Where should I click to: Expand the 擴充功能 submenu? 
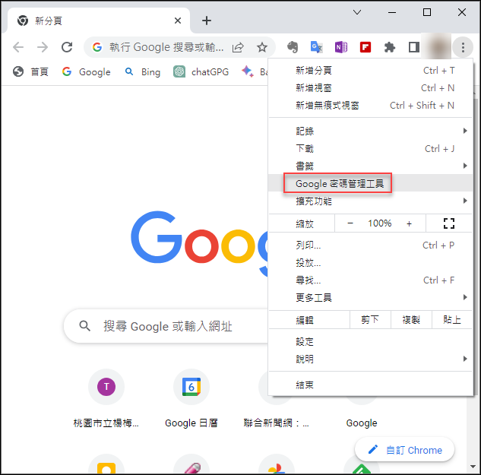click(371, 201)
